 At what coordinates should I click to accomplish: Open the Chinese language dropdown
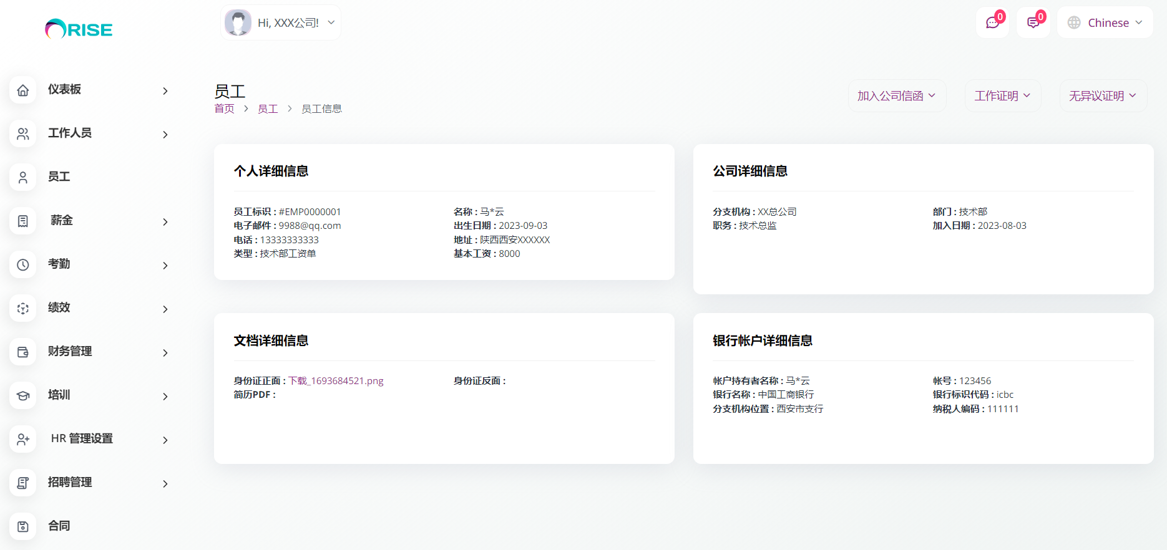(x=1105, y=23)
